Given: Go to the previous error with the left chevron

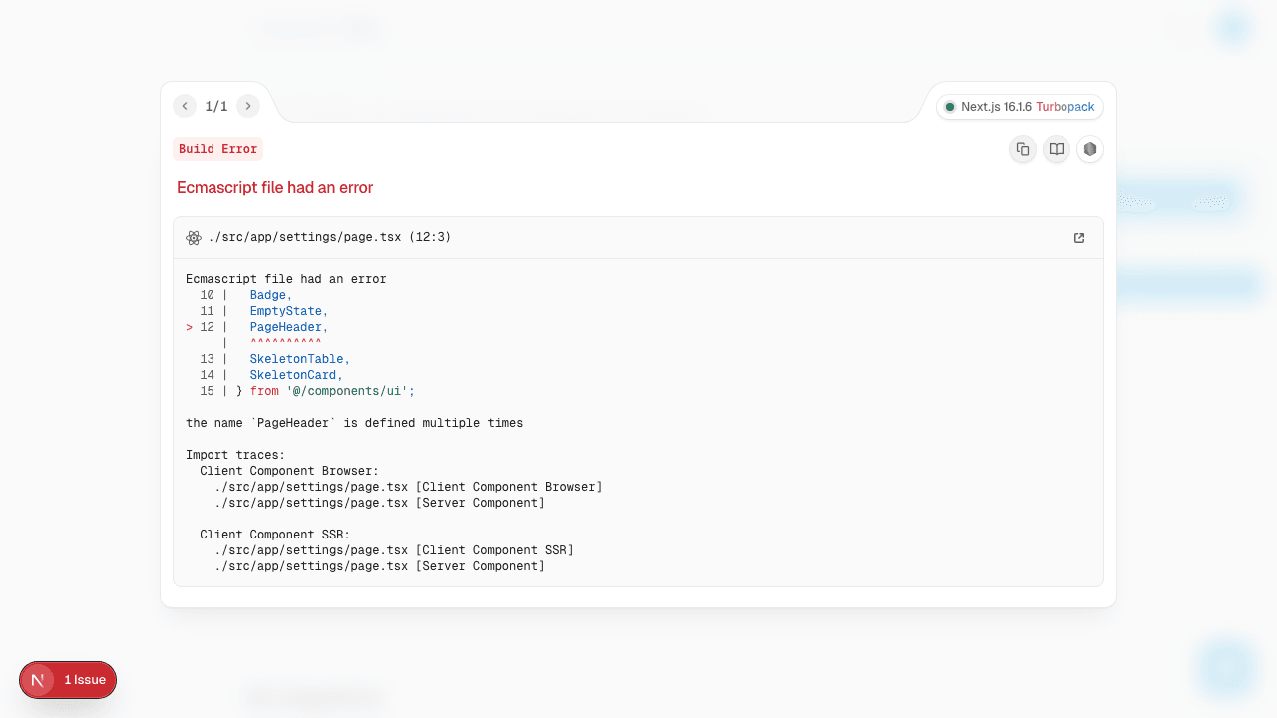Looking at the screenshot, I should point(184,105).
